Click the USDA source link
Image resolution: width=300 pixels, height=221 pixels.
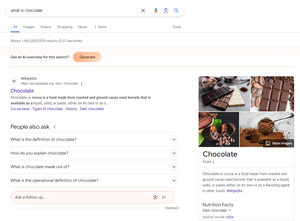pos(230,217)
